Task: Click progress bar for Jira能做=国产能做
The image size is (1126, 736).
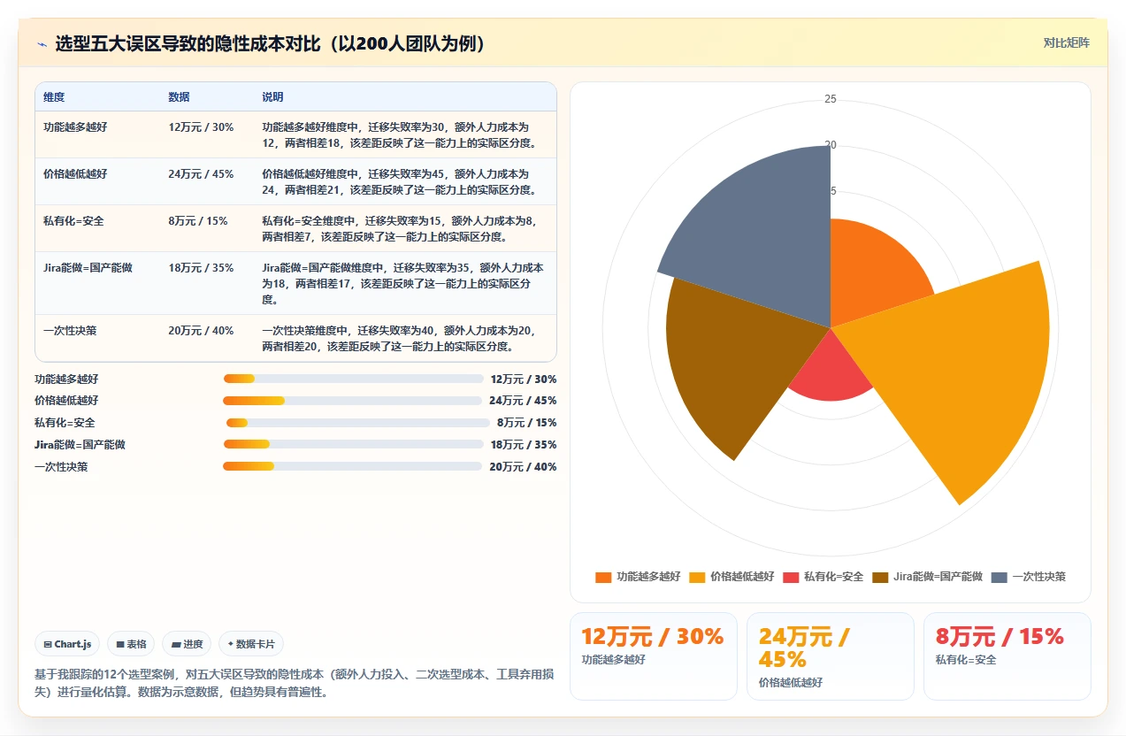Action: (x=354, y=444)
